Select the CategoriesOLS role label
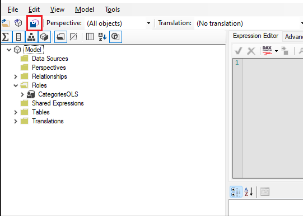Image resolution: width=303 pixels, height=216 pixels. pyautogui.click(x=58, y=94)
